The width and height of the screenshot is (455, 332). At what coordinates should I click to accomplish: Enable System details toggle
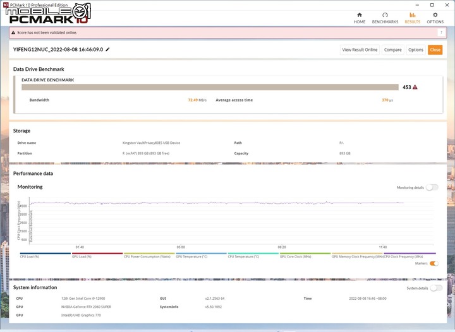pyautogui.click(x=436, y=288)
